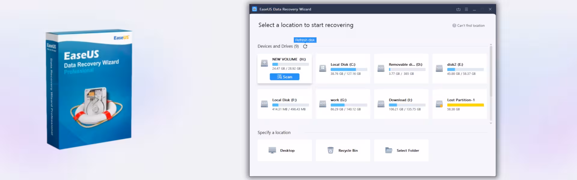Click the scrollbar down arrow in drives list
Viewport: 577px width, 180px height.
[491, 123]
